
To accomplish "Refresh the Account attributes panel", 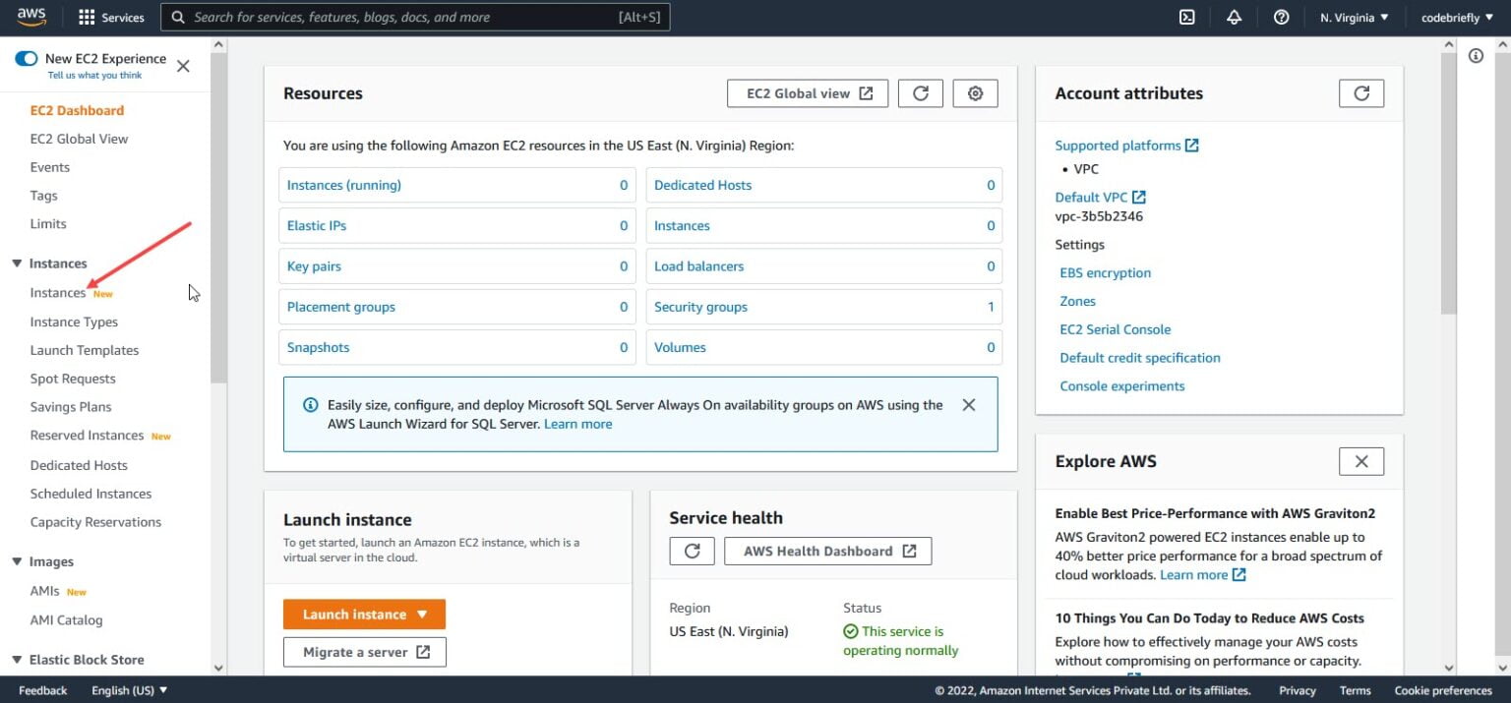I will tap(1361, 92).
